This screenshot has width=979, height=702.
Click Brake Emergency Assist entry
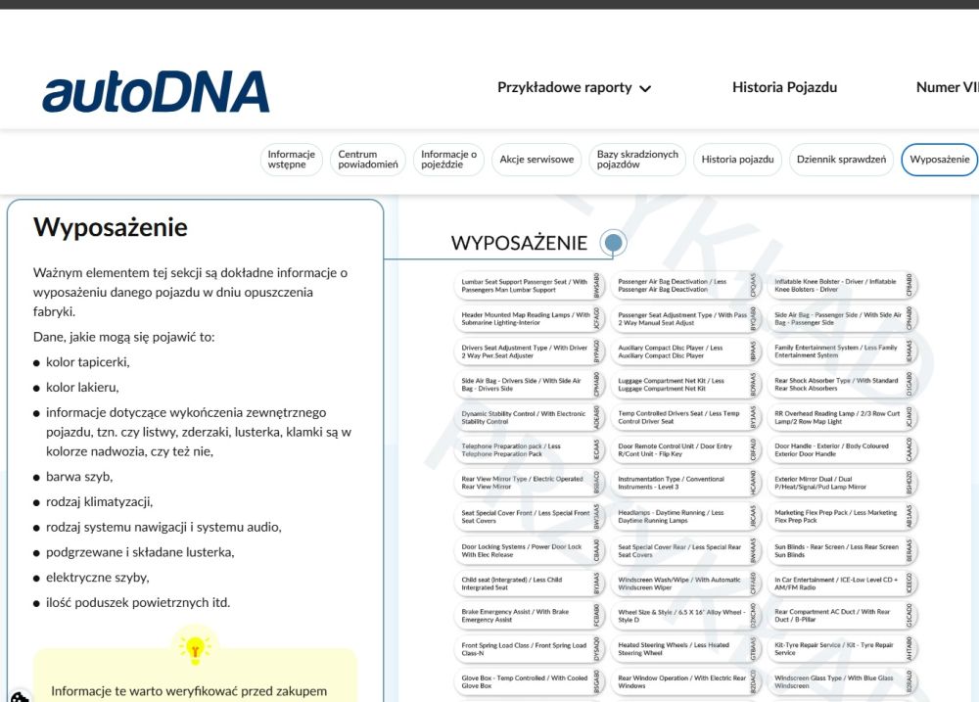click(x=528, y=617)
